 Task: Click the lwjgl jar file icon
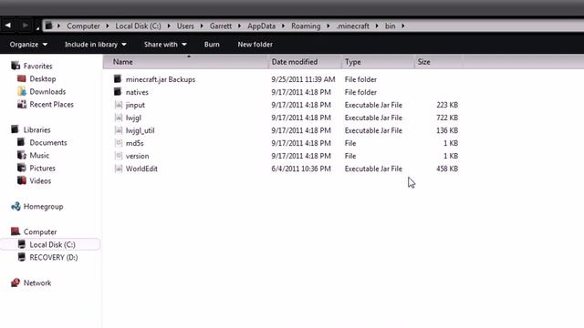pyautogui.click(x=119, y=118)
